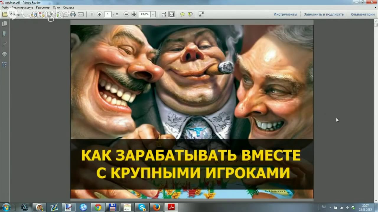Switch to read mode icon

point(201,14)
